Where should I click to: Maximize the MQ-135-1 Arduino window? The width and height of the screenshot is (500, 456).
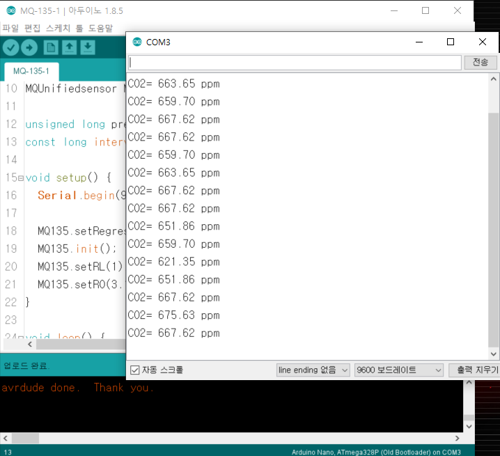425,11
